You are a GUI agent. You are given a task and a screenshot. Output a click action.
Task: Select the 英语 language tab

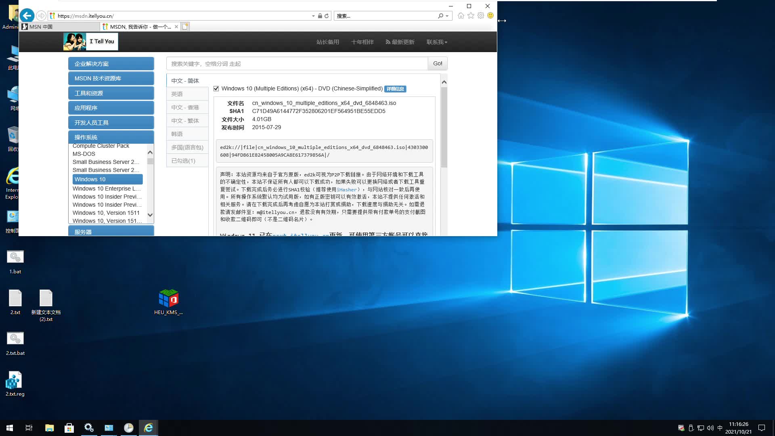tap(187, 94)
